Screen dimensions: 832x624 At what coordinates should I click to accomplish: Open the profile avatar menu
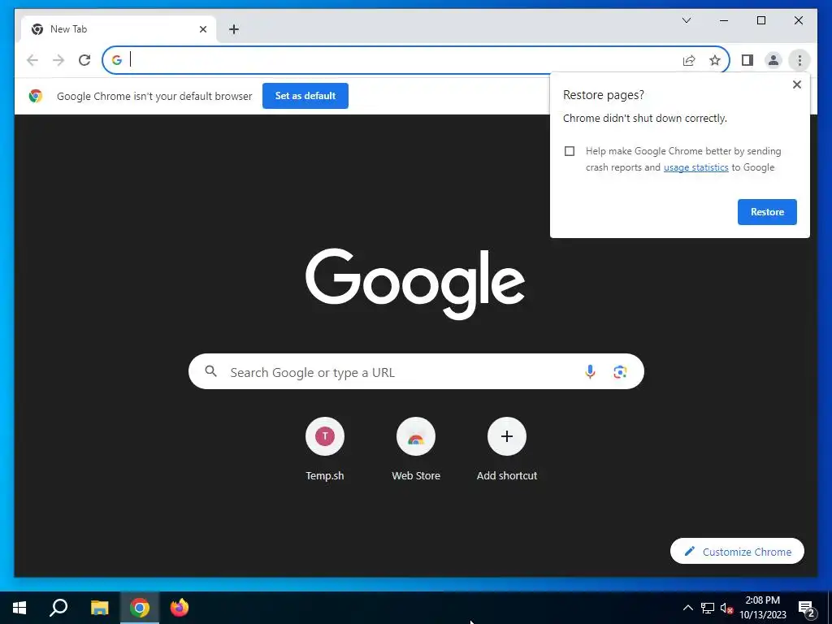773,60
